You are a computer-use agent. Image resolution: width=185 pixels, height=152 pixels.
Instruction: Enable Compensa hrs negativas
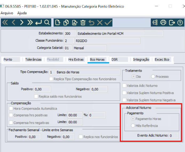[11, 123]
